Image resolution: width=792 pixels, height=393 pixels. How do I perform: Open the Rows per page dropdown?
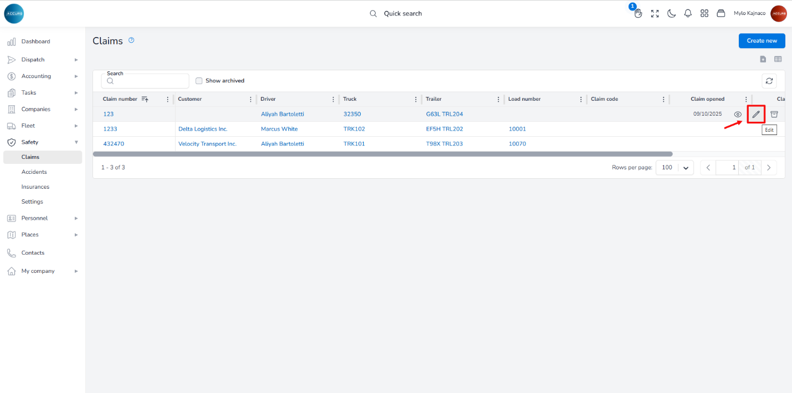point(675,168)
